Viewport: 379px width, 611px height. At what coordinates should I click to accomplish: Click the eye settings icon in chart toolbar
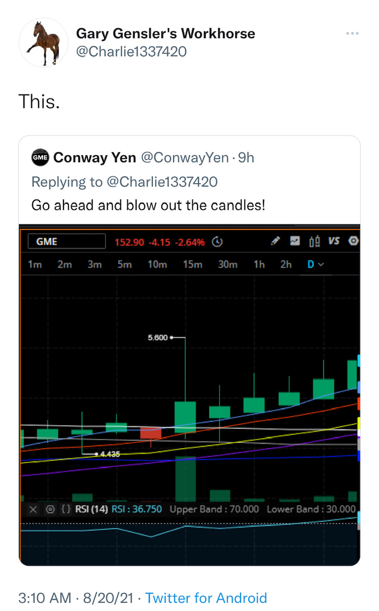(x=354, y=242)
